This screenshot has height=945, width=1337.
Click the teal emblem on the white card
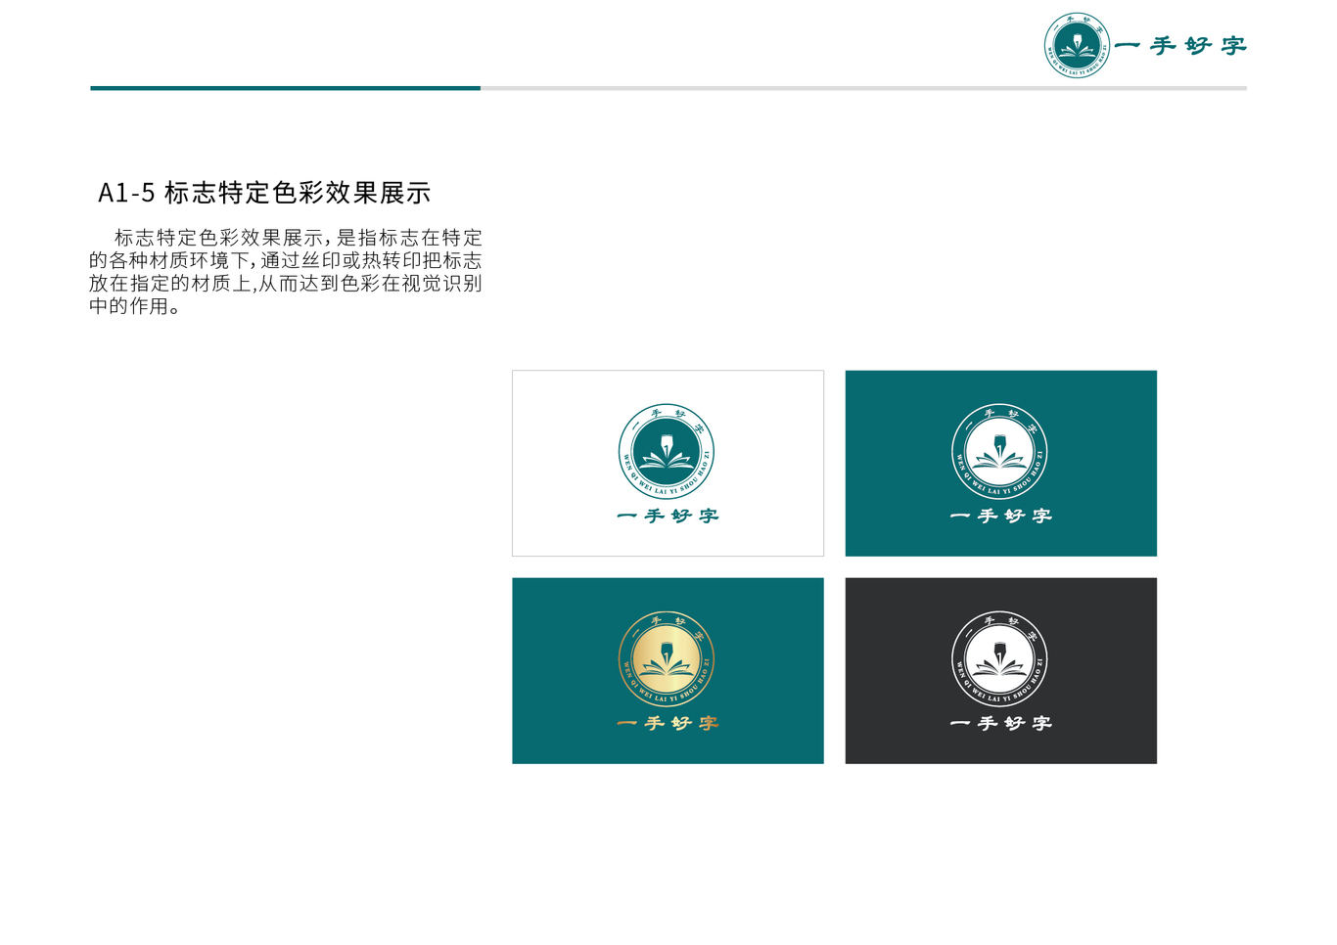(x=667, y=452)
